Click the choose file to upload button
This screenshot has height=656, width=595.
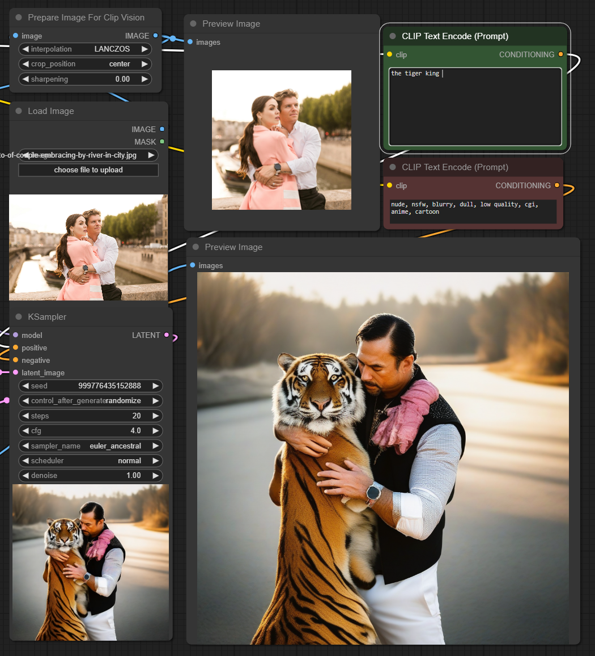click(88, 170)
